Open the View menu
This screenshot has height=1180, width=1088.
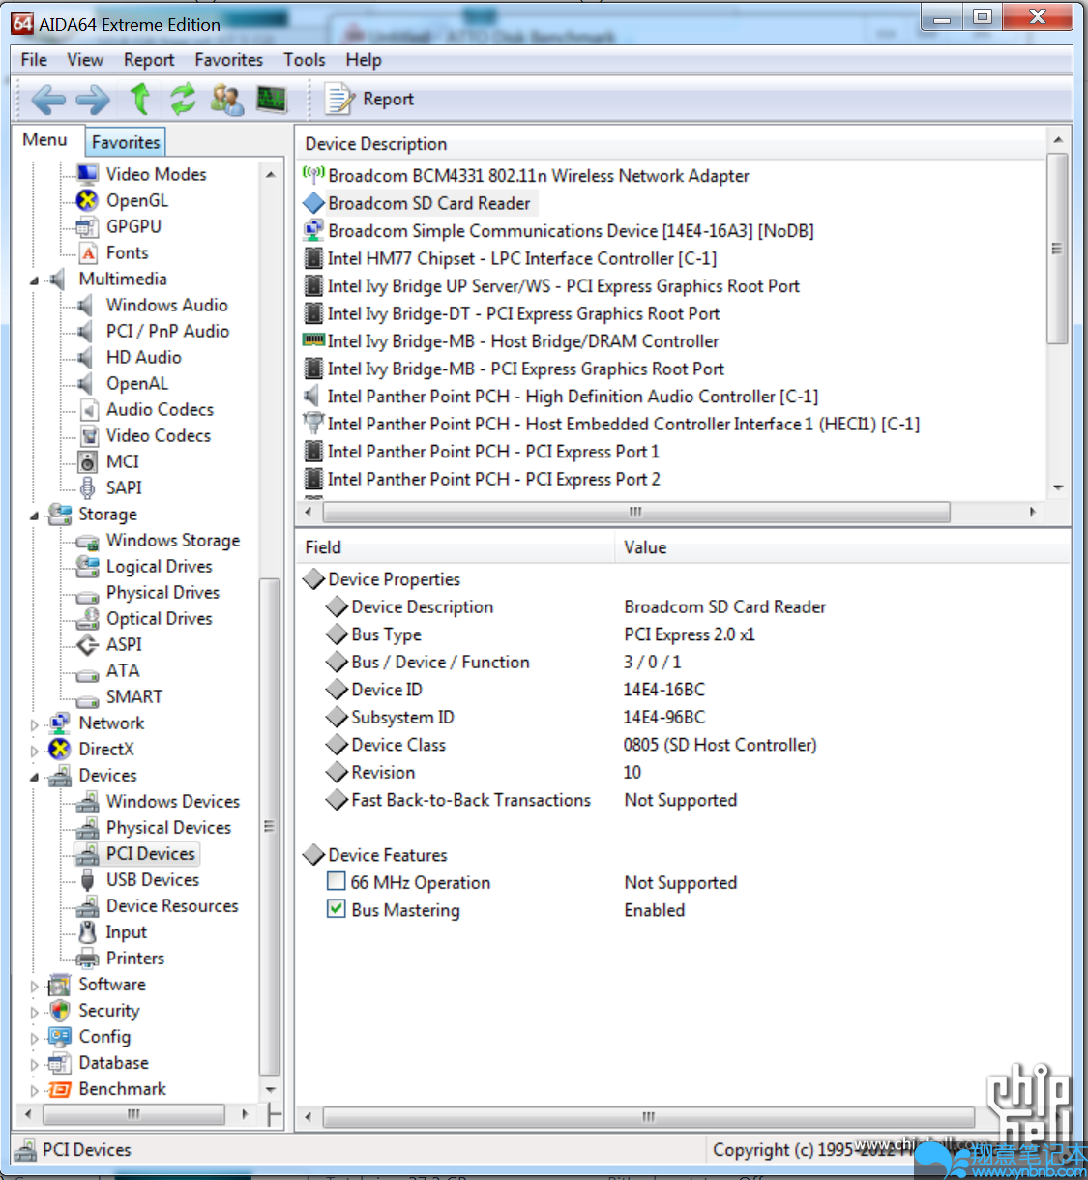coord(85,60)
